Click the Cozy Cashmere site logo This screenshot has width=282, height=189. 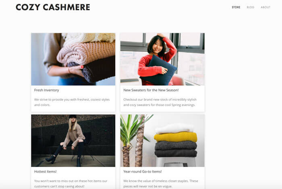pos(53,7)
